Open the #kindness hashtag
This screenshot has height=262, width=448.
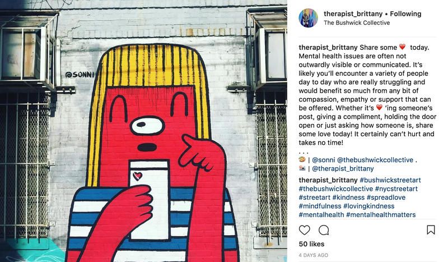pyautogui.click(x=348, y=197)
